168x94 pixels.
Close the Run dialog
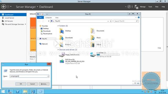[x=49, y=64]
